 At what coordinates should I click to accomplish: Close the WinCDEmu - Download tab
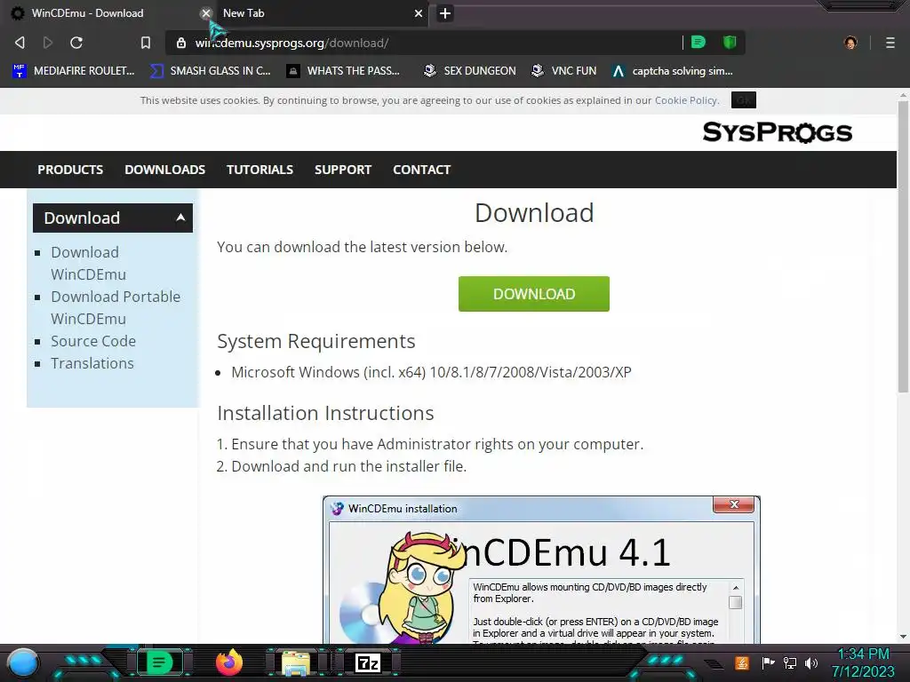pos(205,13)
